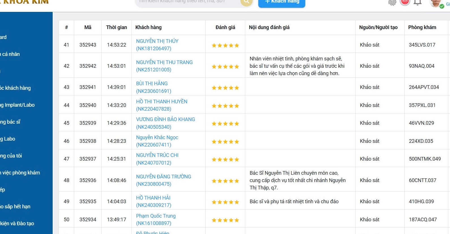The width and height of the screenshot is (450, 234).
Task: Click the 'Thời gian' column header
Action: [x=116, y=27]
